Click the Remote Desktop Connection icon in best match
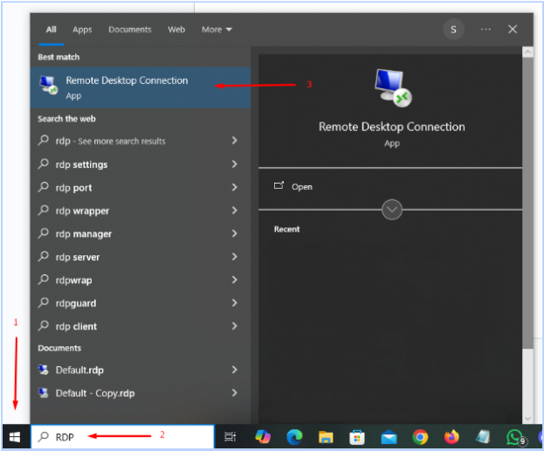Viewport: 544px width, 451px height. coord(48,85)
